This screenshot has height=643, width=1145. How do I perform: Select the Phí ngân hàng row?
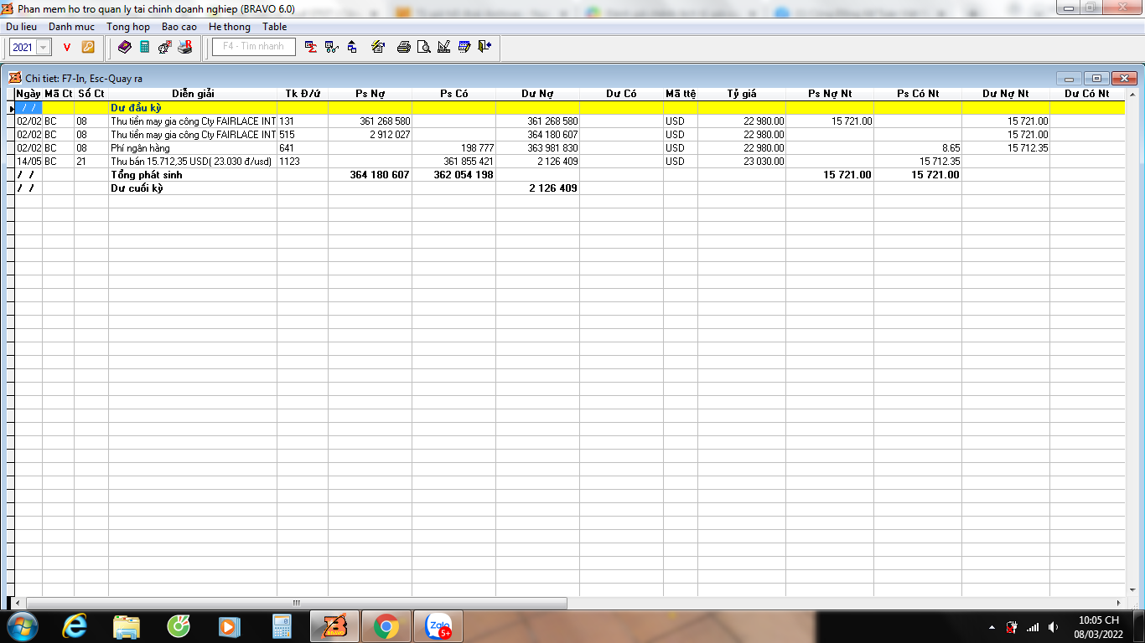pos(192,148)
